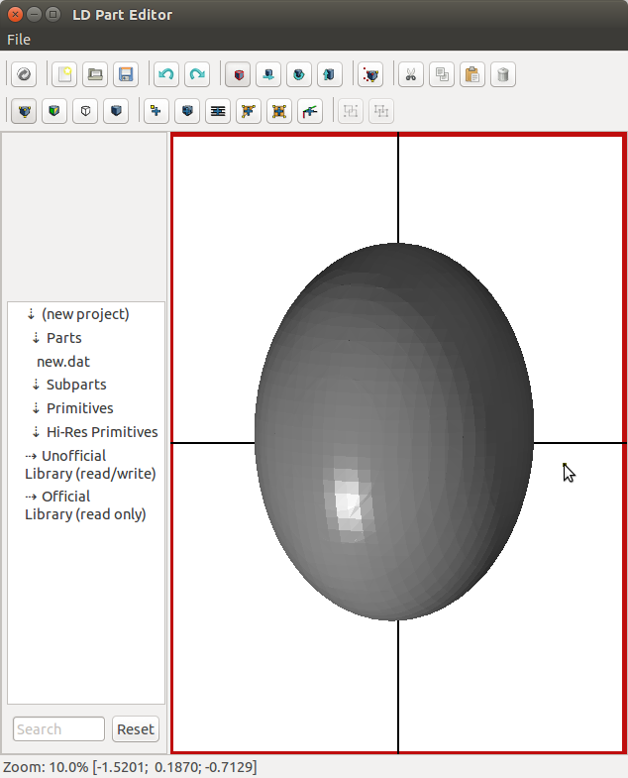Image resolution: width=628 pixels, height=778 pixels.
Task: Save the part with the floppy disk icon
Action: click(x=126, y=74)
